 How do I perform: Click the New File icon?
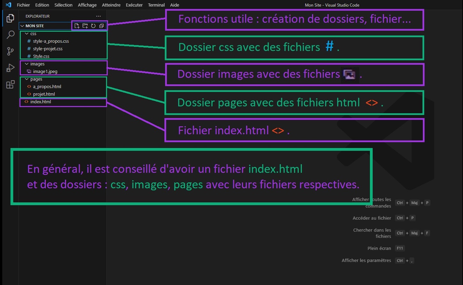(77, 26)
